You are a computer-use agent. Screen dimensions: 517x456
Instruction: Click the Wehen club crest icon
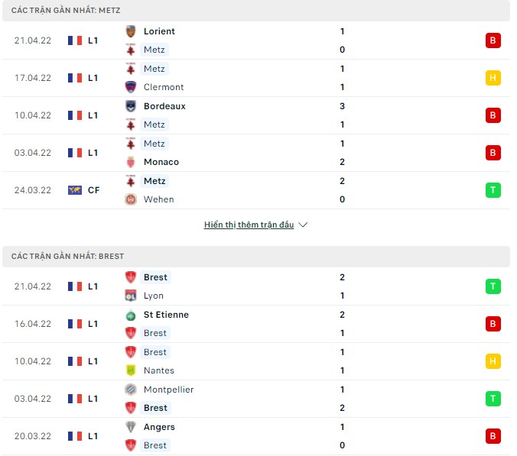pyautogui.click(x=131, y=199)
